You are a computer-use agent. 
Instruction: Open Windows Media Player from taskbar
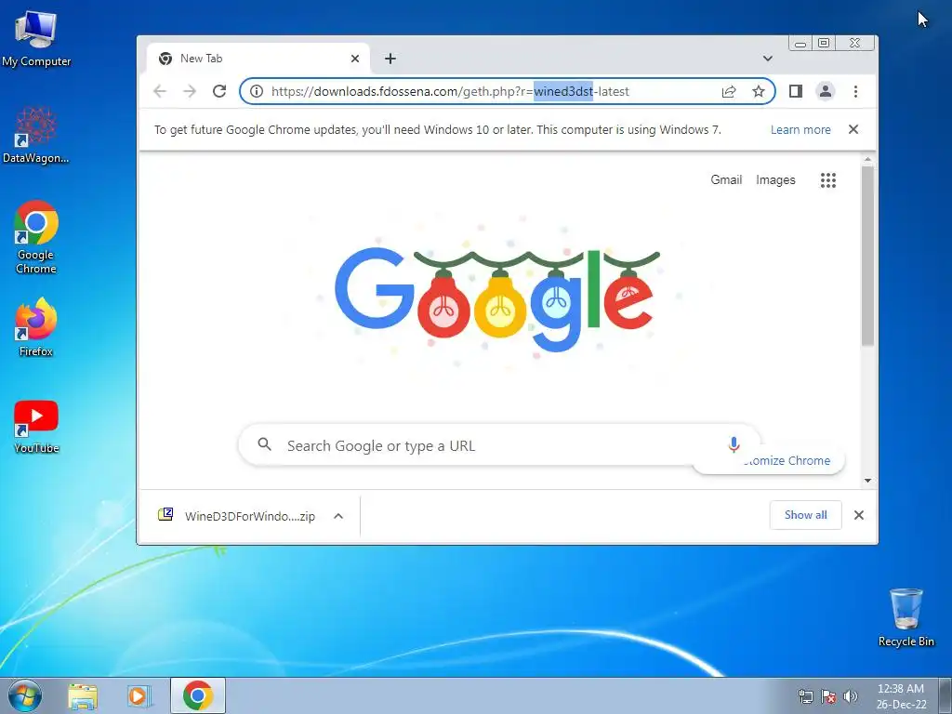139,695
